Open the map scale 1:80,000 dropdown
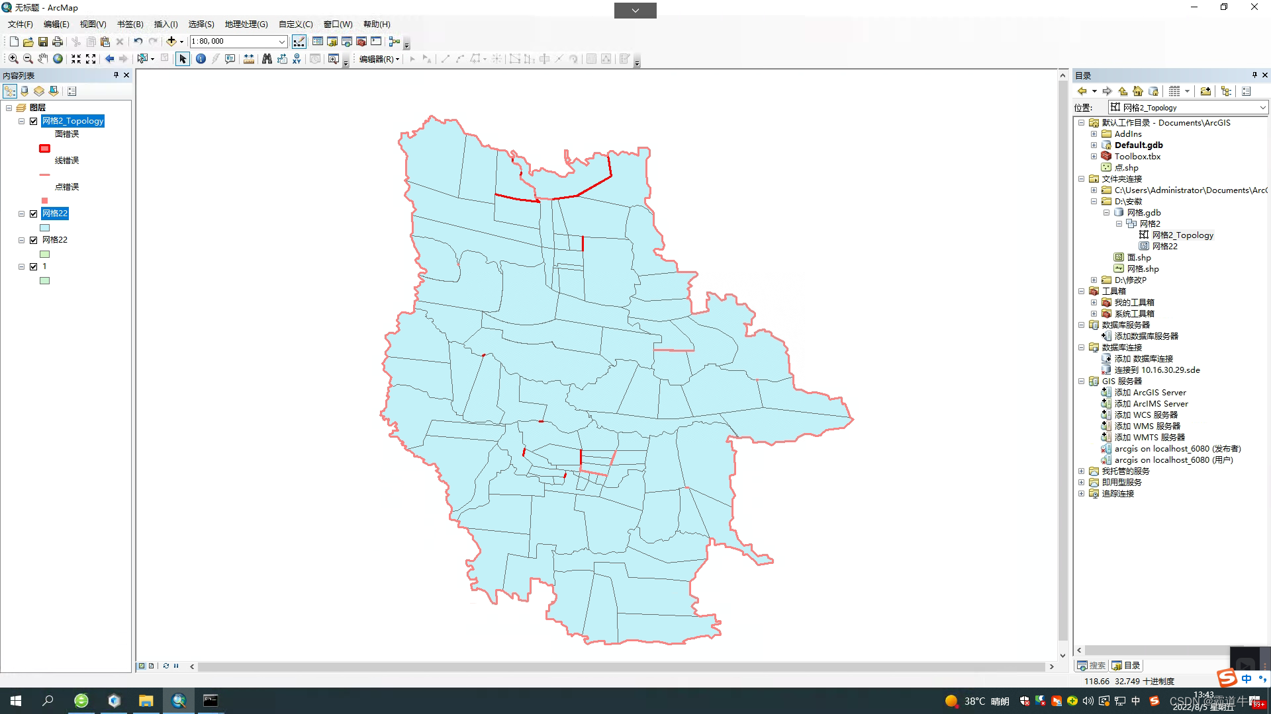 coord(282,42)
